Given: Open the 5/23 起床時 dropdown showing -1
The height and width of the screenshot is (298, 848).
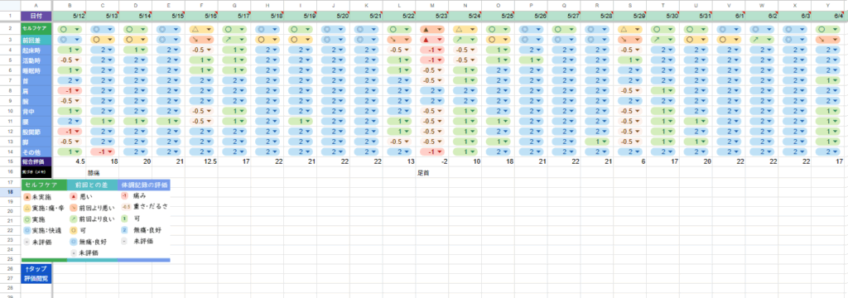Looking at the screenshot, I should (x=432, y=50).
